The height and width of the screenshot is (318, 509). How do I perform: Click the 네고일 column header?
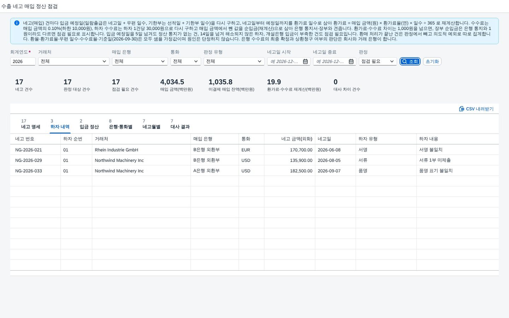point(335,139)
